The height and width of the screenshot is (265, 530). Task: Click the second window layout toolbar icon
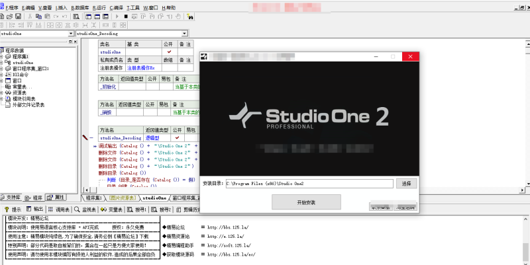(97, 16)
